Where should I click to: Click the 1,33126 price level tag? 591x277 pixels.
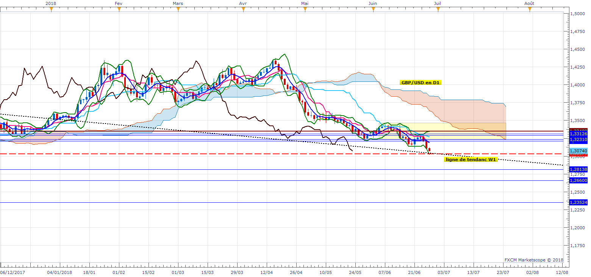tap(578, 134)
